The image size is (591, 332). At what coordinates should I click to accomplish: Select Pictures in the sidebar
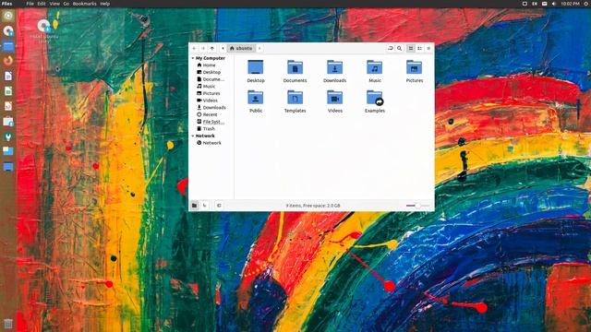209,93
